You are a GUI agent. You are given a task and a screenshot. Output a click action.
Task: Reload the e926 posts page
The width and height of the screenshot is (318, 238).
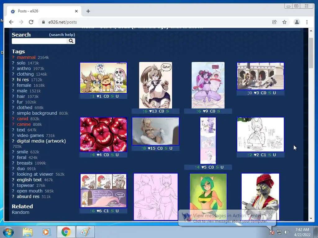31,22
